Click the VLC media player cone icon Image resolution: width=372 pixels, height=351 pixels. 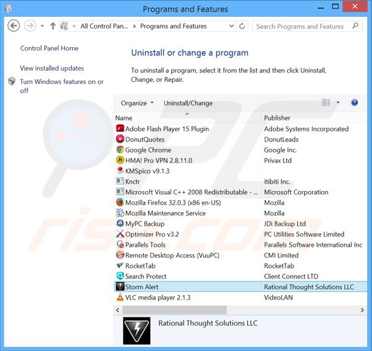tap(120, 298)
